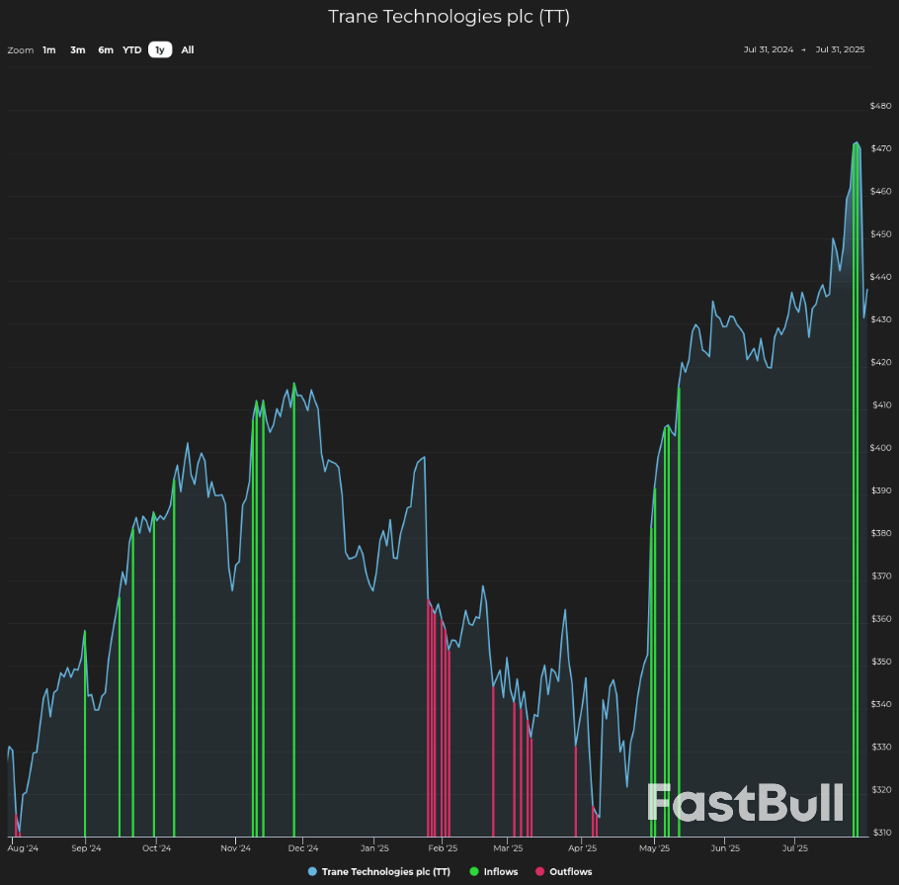Open the start date Jul 31, 2024 picker
The width and height of the screenshot is (899, 885).
click(769, 48)
